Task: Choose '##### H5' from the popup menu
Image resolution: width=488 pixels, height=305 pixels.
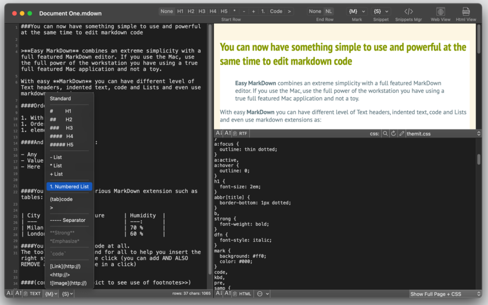Action: (69, 145)
